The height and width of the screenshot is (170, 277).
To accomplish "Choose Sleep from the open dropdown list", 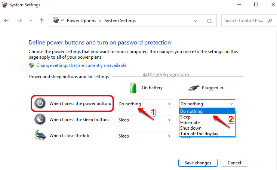I will click(x=185, y=117).
